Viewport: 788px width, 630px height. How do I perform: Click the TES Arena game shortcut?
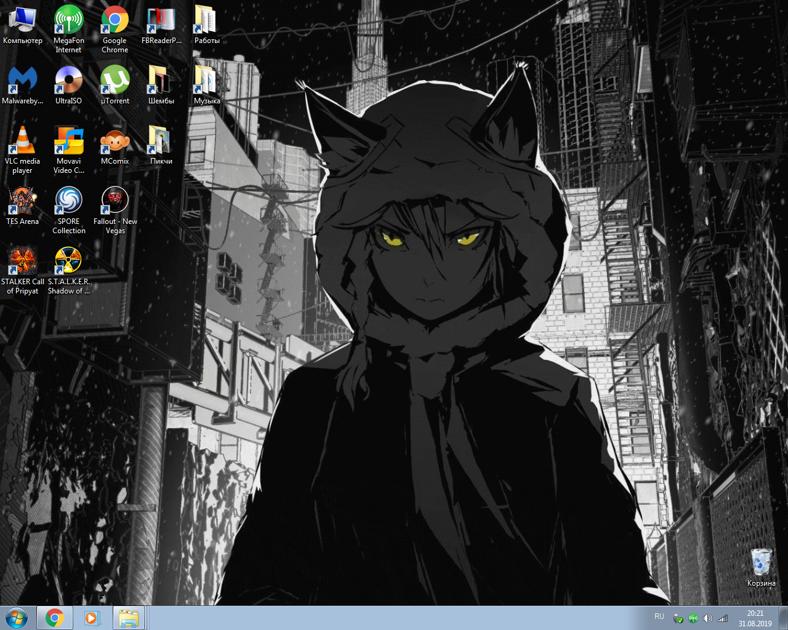click(x=23, y=206)
